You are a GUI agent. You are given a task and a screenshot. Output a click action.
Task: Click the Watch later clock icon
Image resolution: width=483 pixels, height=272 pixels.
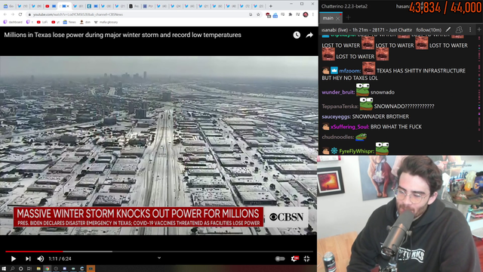pos(297,36)
